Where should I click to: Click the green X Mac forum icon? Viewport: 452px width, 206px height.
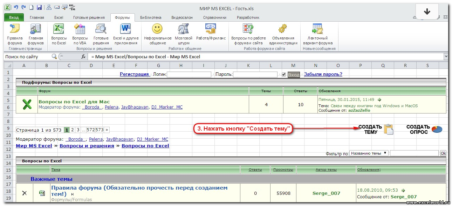[27, 104]
